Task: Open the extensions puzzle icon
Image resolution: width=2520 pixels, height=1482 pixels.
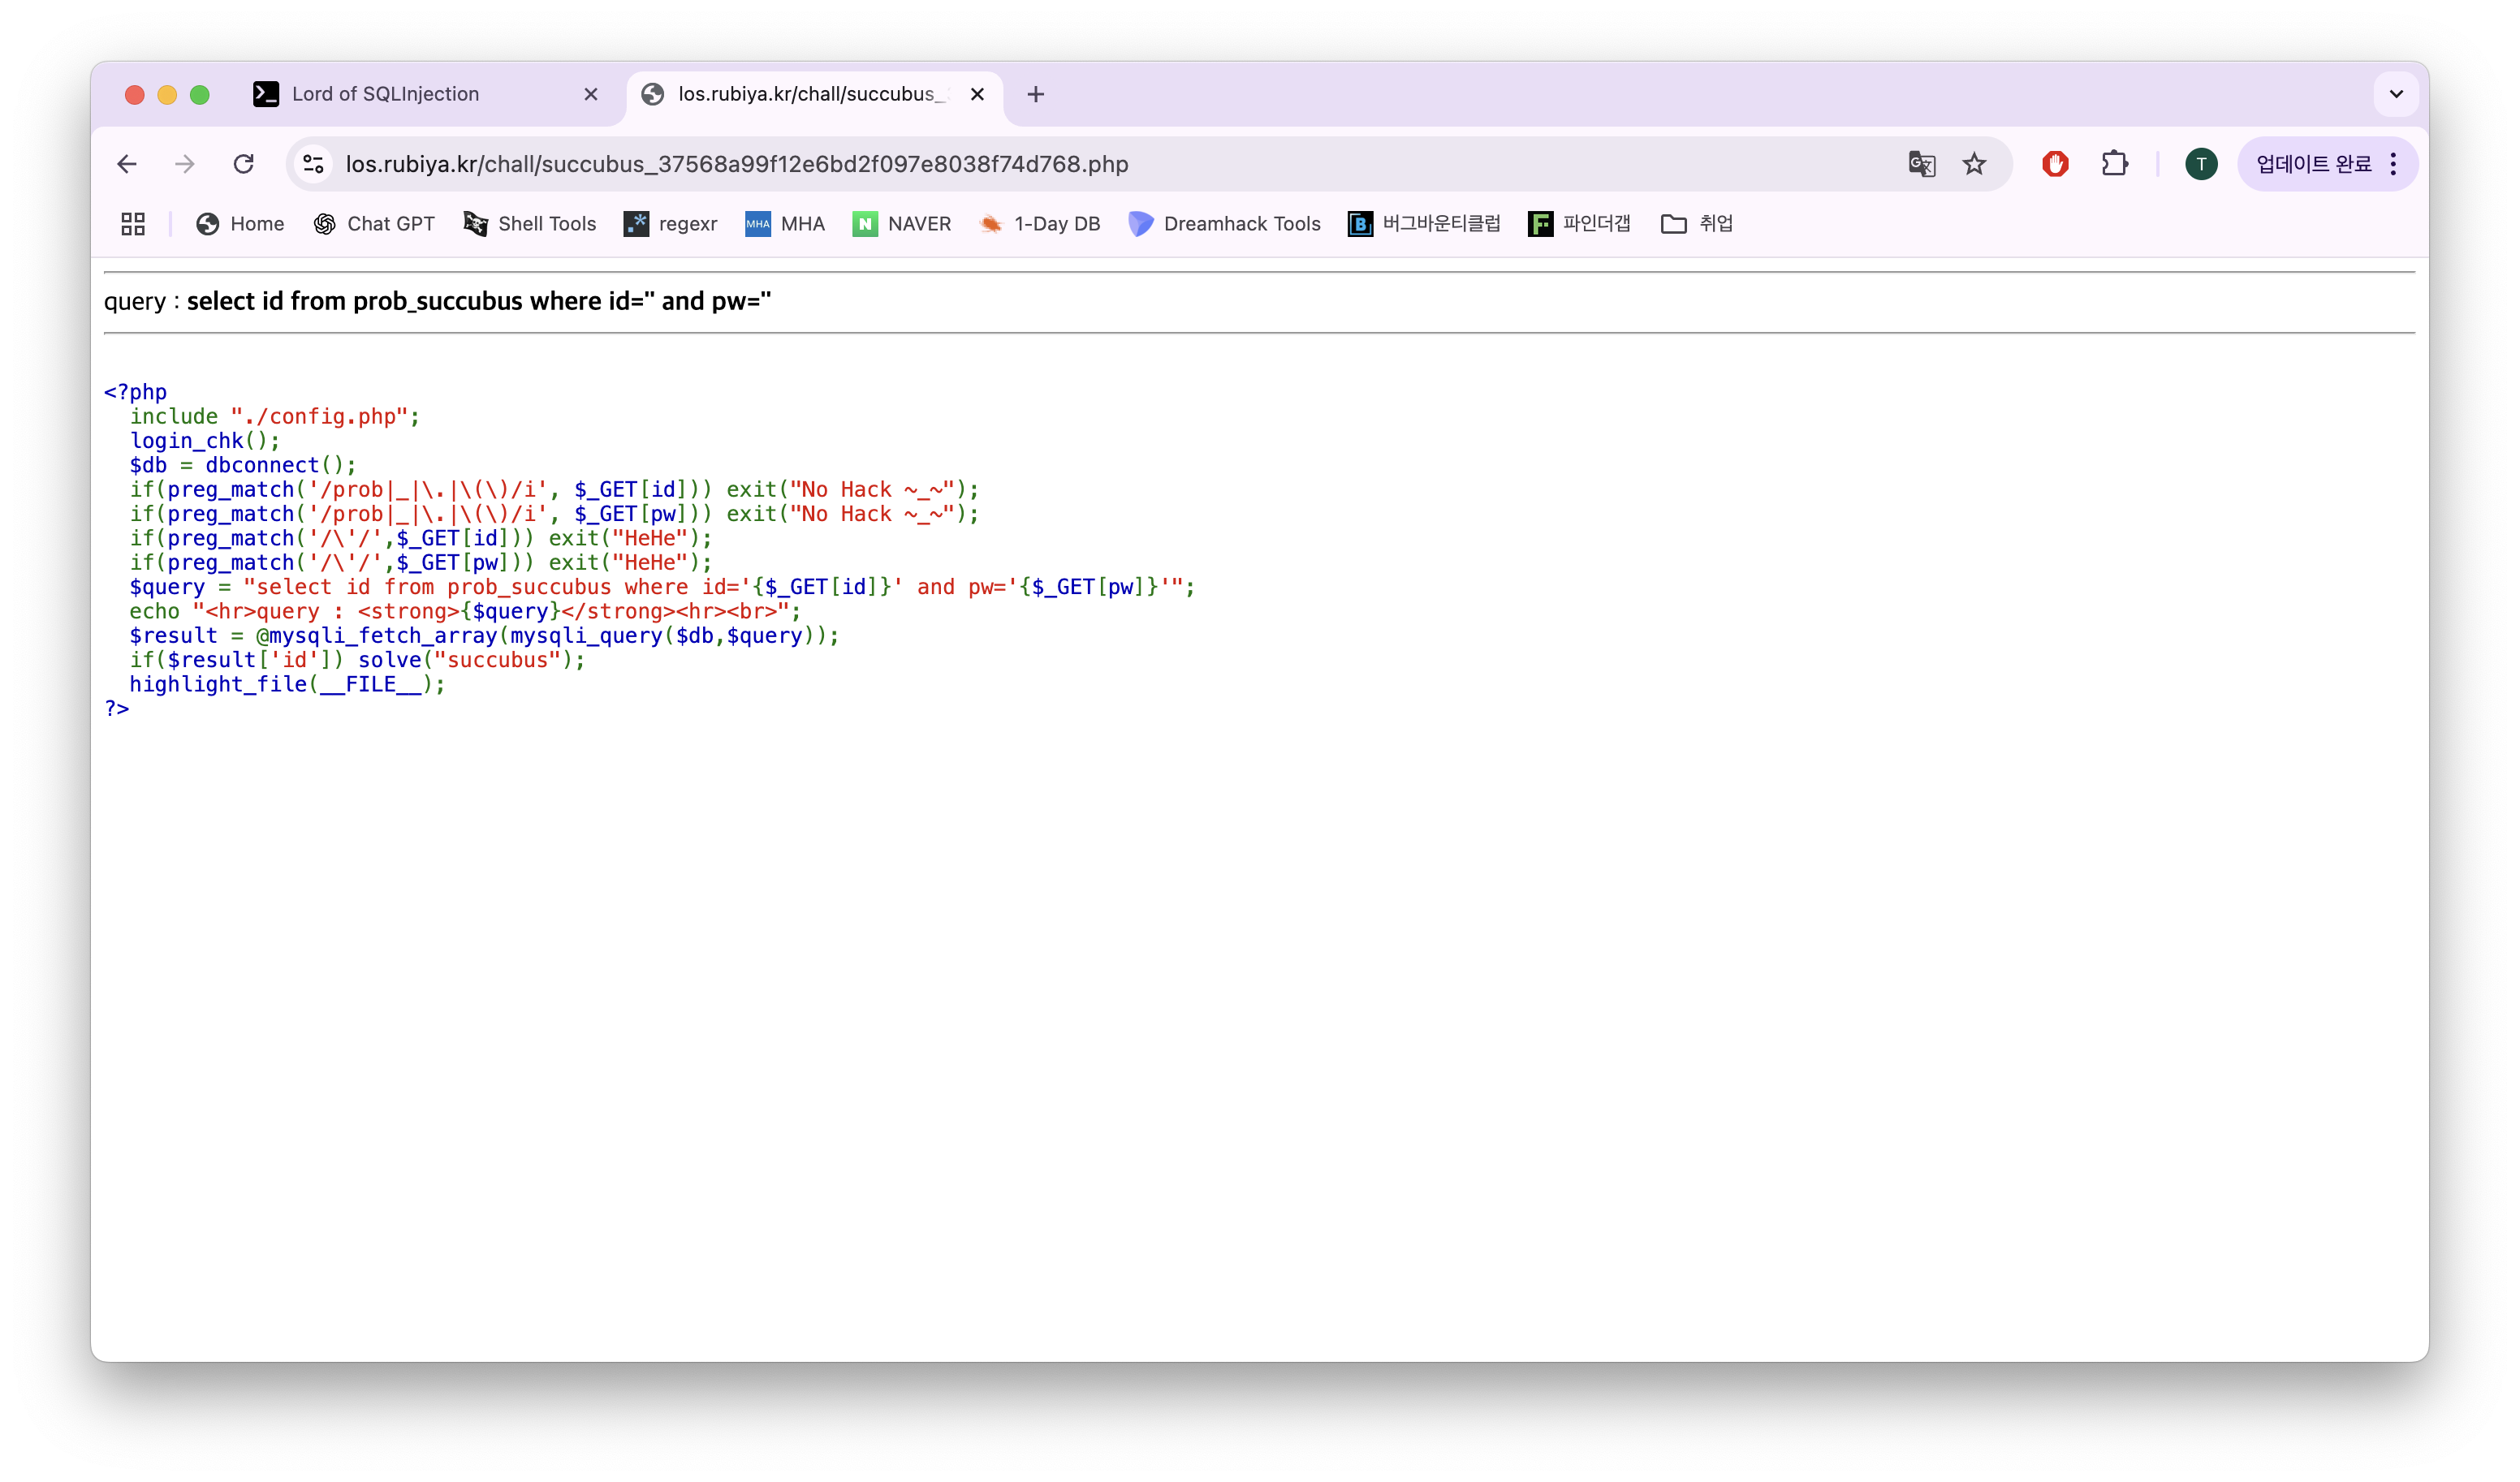Action: coord(2114,164)
